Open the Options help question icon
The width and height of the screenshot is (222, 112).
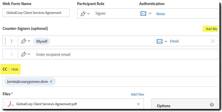pos(212,105)
